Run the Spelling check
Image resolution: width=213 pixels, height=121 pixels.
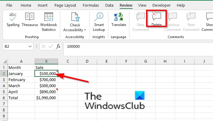pyautogui.click(x=13, y=20)
